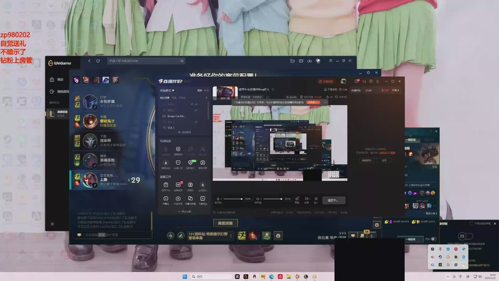This screenshot has width=499, height=281.
Task: Open the ward skin selector icon
Action: pos(266,236)
